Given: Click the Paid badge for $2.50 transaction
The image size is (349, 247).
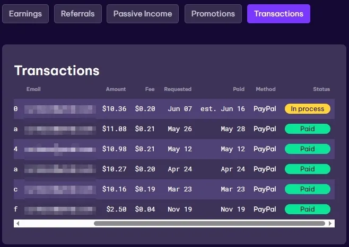Looking at the screenshot, I should [308, 209].
